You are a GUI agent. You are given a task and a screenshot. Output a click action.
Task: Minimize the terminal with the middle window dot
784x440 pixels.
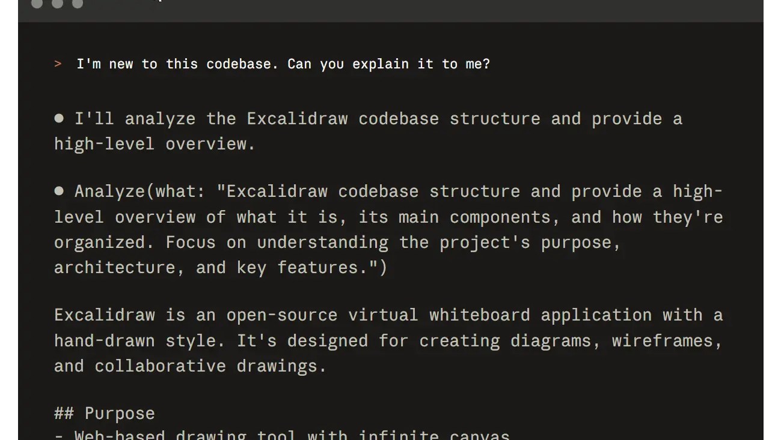57,4
